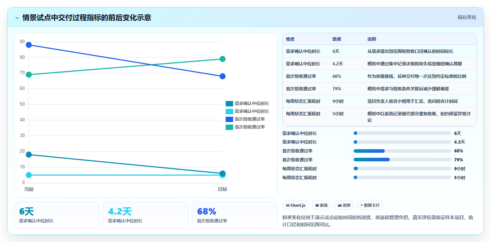
Task: Click the blue data point at 当前
Action: point(29,45)
